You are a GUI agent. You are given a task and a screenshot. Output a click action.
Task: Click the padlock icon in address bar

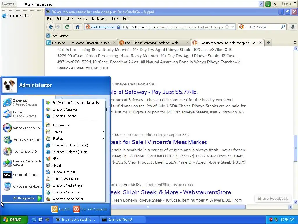pos(118,27)
